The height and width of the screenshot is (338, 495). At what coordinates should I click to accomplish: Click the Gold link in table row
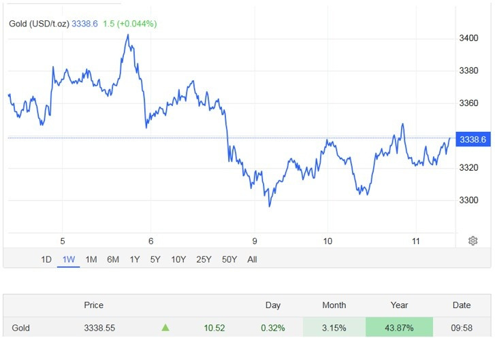click(20, 328)
